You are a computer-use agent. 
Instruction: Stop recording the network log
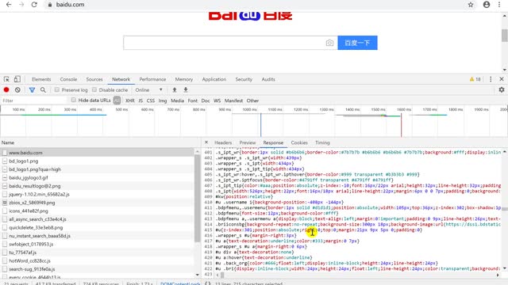(x=6, y=89)
